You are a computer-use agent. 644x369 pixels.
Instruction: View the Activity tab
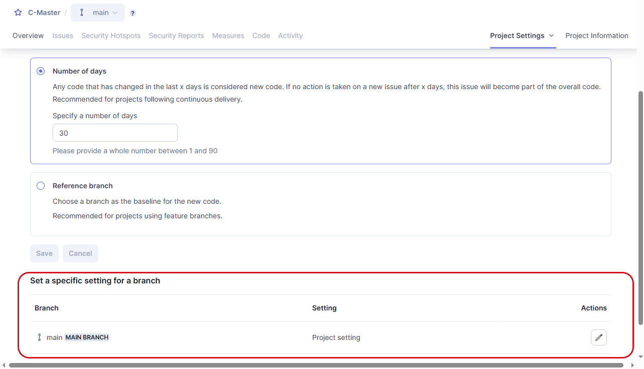290,36
